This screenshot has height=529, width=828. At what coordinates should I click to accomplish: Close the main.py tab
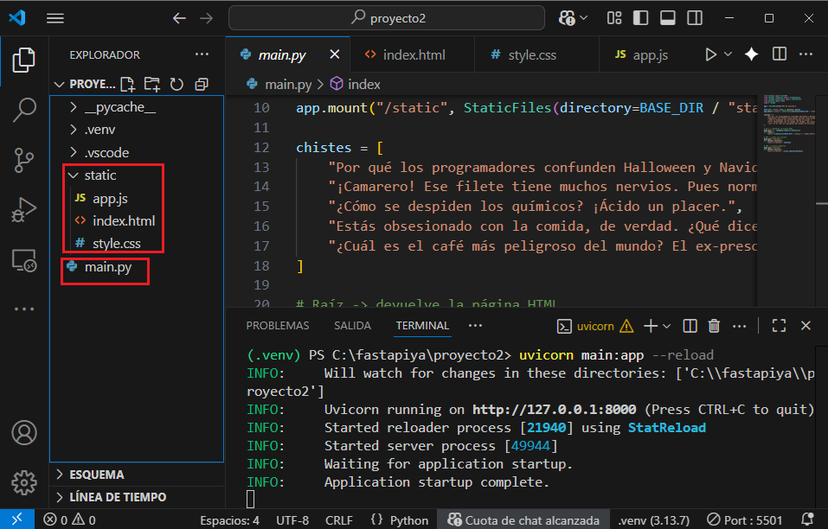(334, 54)
